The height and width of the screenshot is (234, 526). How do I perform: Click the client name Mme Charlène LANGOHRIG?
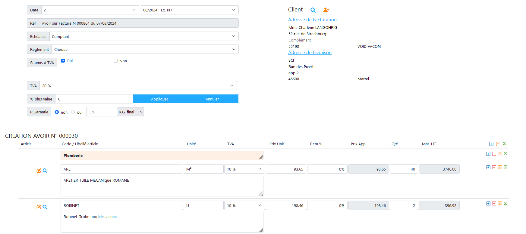[x=313, y=27]
